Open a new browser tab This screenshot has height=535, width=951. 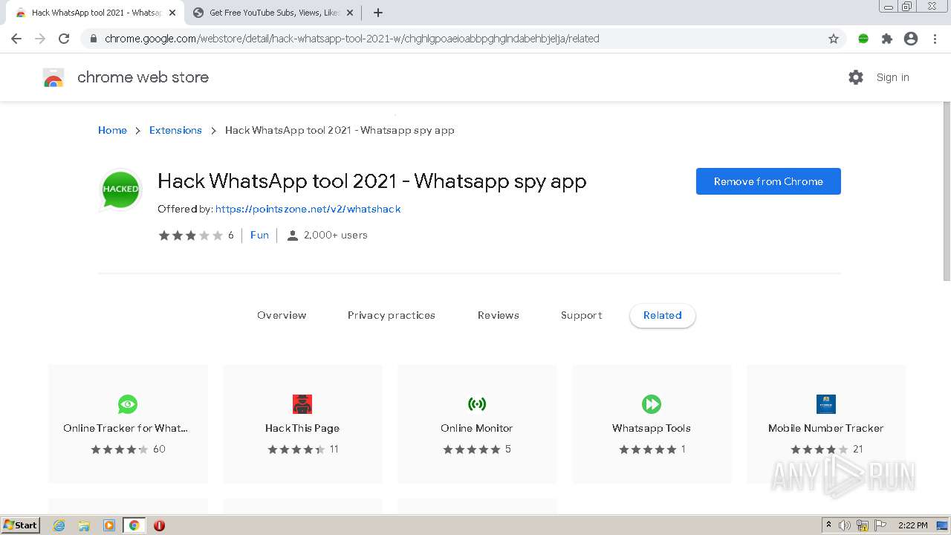[377, 13]
